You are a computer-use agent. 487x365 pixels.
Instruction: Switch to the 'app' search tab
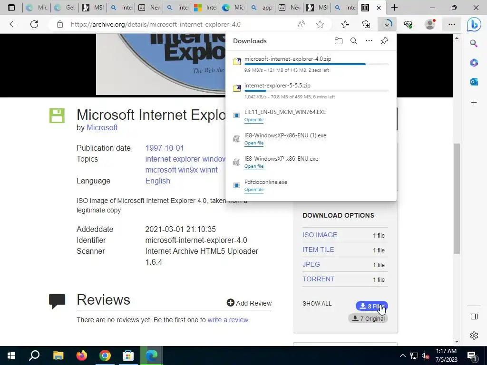pyautogui.click(x=261, y=8)
